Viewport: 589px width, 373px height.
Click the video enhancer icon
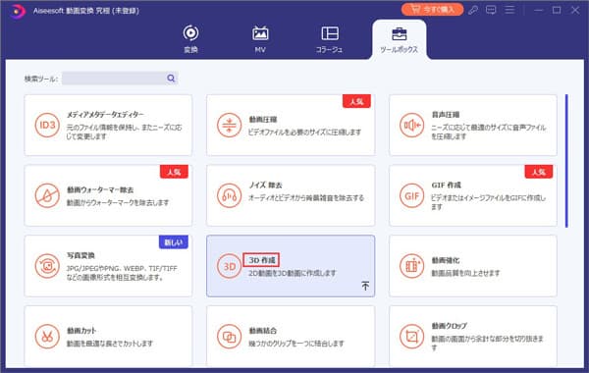click(411, 266)
